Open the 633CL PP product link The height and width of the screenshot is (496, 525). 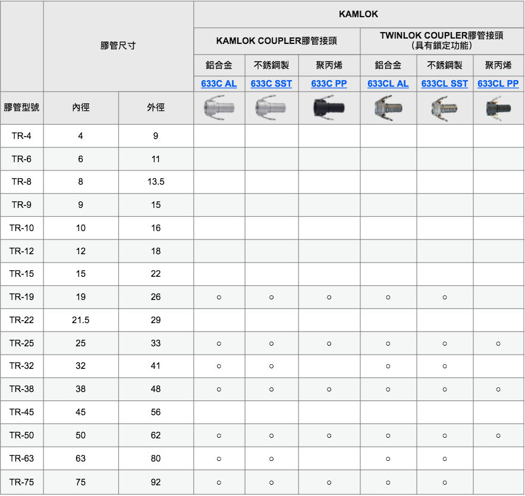(x=498, y=84)
